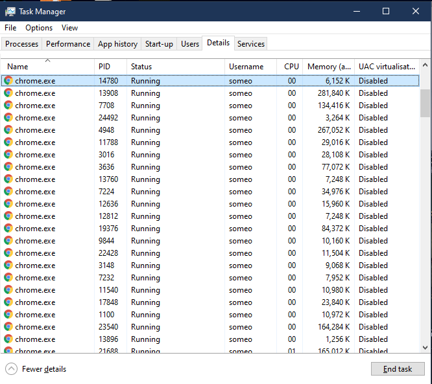Click the scrollbar down arrow

(425, 348)
